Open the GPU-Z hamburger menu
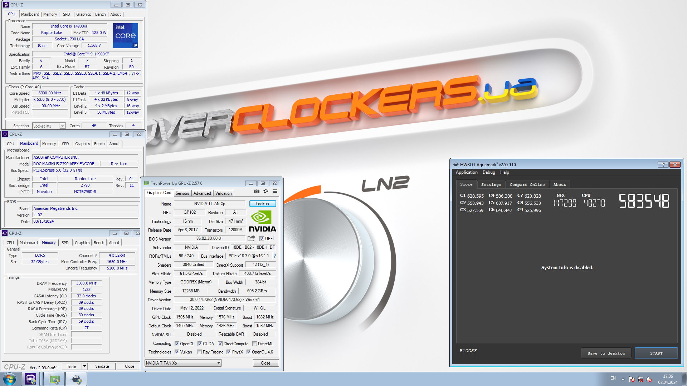Viewport: 687px width, 386px height. point(275,192)
